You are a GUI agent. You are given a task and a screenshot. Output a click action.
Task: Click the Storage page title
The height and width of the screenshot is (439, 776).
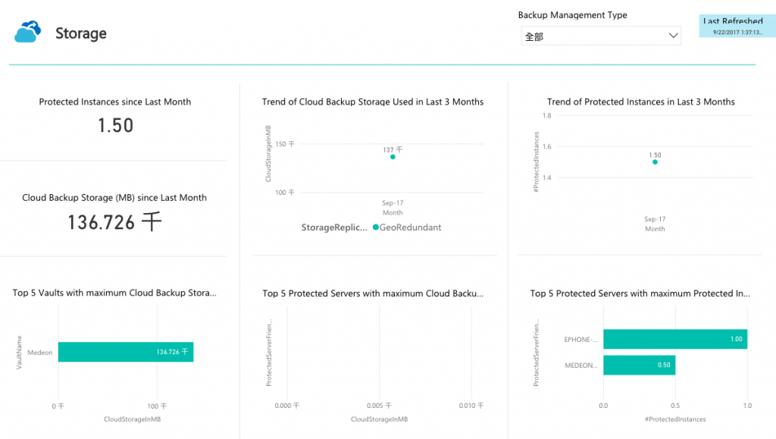coord(80,33)
